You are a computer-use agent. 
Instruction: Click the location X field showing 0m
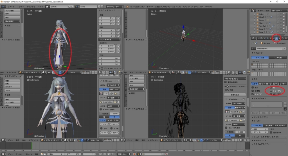pos(107,18)
